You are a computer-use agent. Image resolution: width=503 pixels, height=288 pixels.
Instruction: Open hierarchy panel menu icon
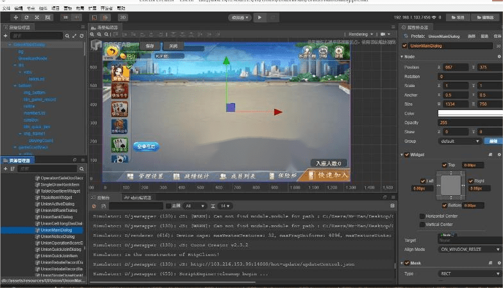point(83,28)
